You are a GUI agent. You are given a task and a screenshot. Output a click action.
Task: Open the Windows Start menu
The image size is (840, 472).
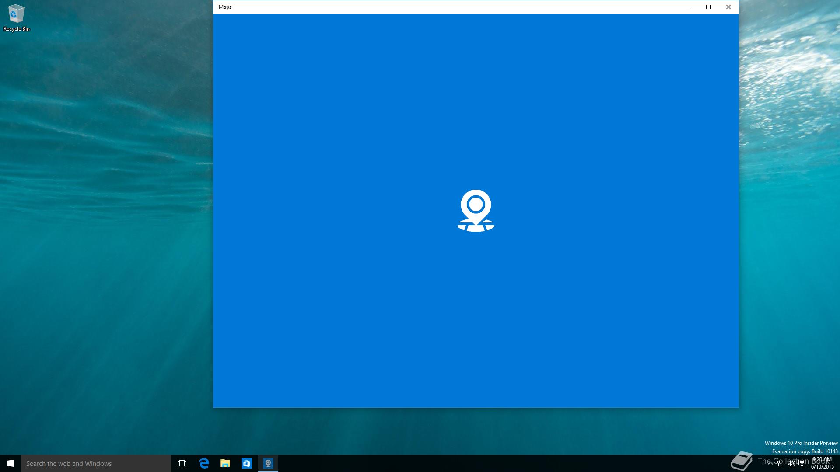point(10,463)
